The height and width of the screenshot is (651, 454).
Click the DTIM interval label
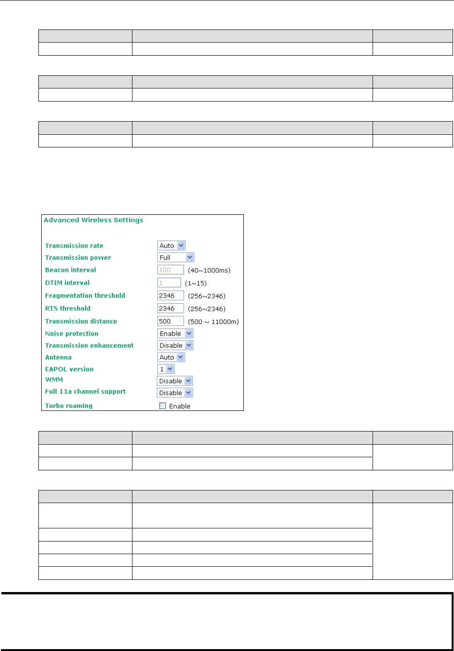[67, 283]
